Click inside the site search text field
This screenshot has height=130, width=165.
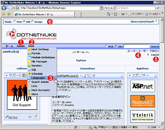pos(136,46)
